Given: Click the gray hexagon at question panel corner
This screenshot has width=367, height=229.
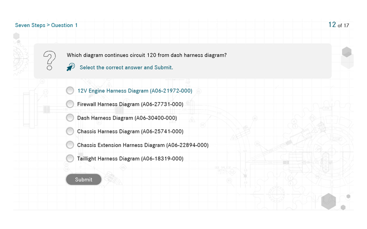Looking at the screenshot, I should pos(347,52).
